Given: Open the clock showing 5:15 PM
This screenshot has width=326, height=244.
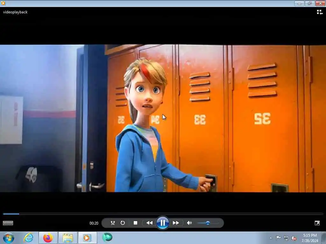Looking at the screenshot, I should point(310,238).
